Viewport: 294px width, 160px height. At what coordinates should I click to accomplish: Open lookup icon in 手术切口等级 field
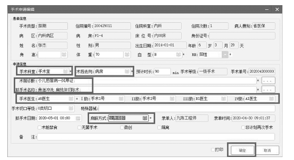pyautogui.click(x=71, y=108)
